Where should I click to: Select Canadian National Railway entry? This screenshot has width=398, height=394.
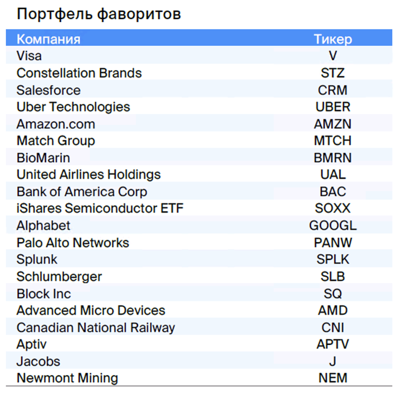96,327
